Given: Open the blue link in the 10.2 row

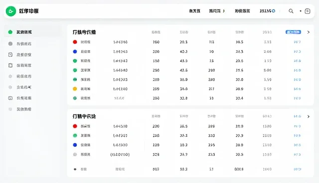Looking at the screenshot, I should click(x=297, y=145).
